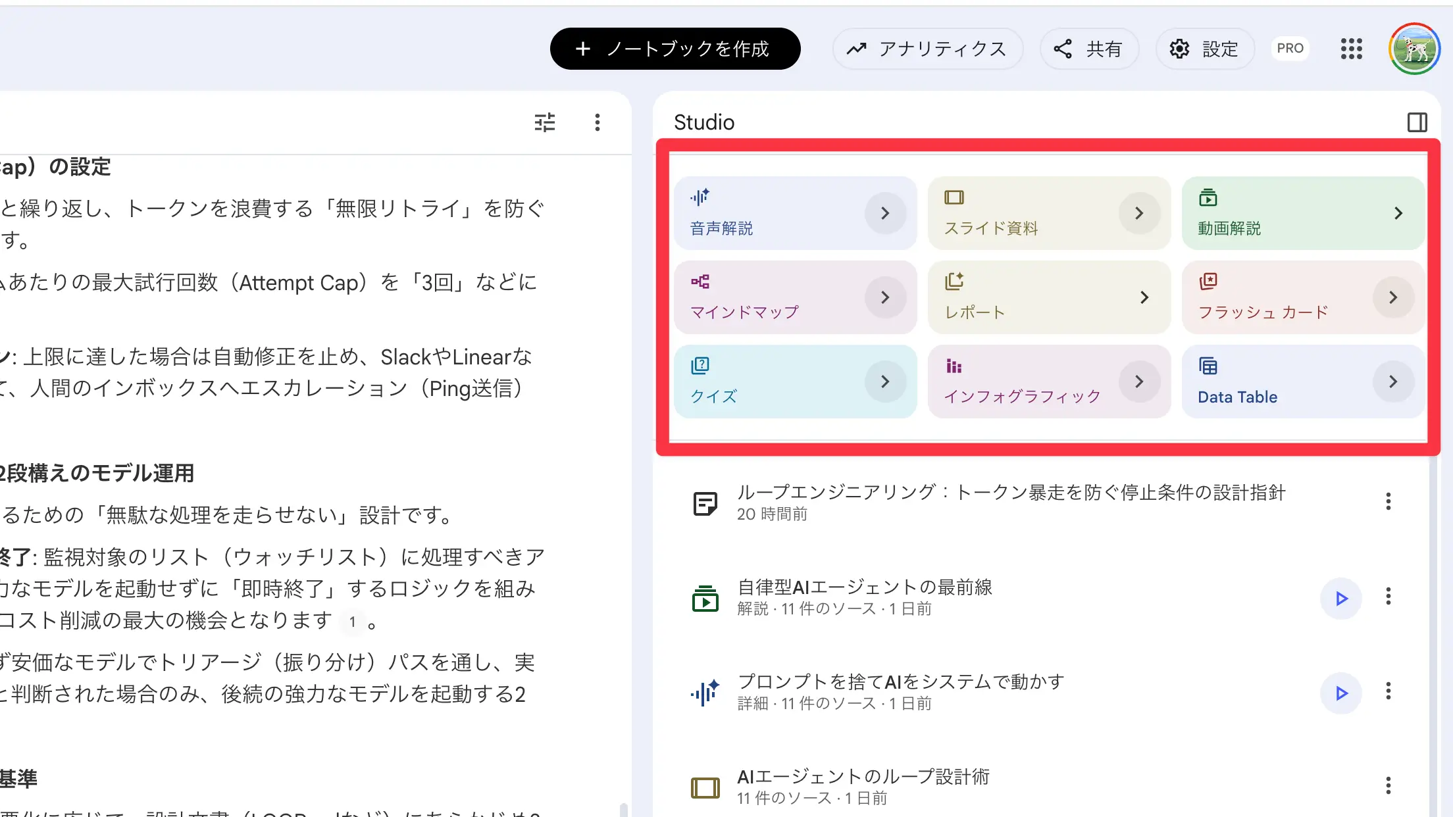Expand インフォグラフィック options arrow
Image resolution: width=1453 pixels, height=817 pixels.
pos(1139,382)
